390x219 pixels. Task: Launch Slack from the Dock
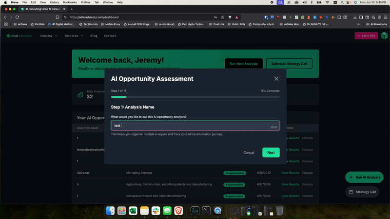(156, 211)
